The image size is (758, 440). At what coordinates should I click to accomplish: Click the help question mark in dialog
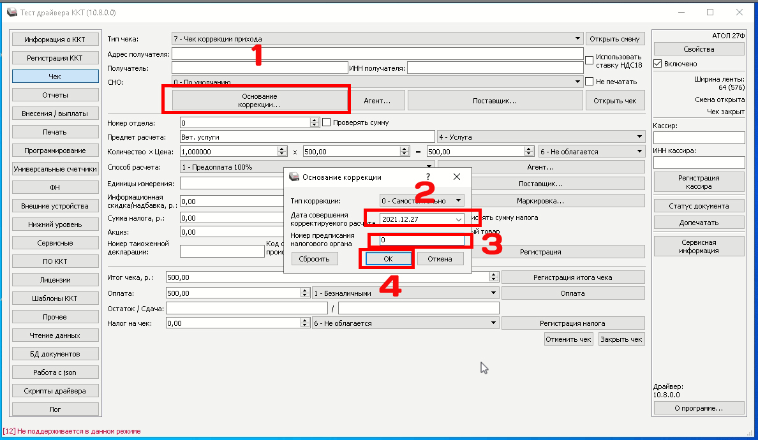(428, 177)
